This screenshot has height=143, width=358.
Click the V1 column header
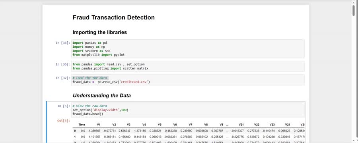[x=98, y=125]
